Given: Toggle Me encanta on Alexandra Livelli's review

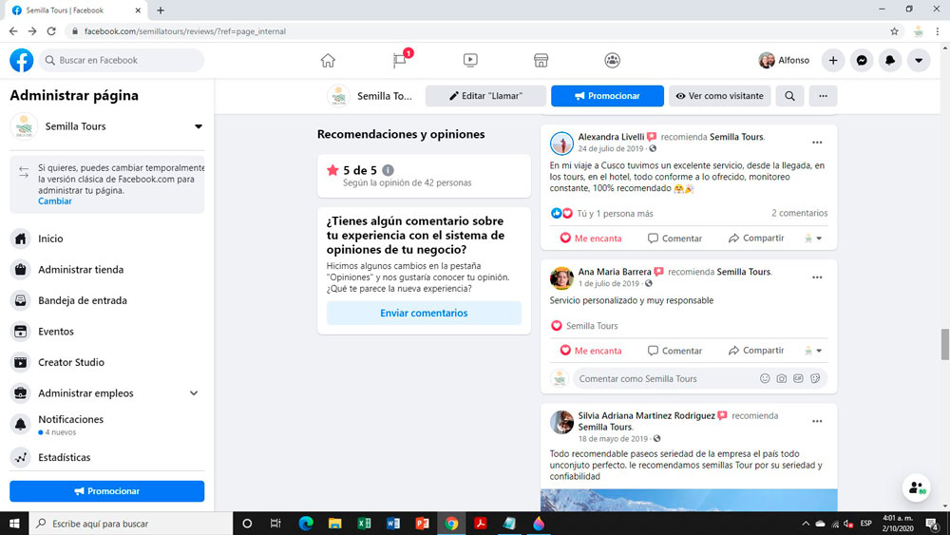Looking at the screenshot, I should pos(591,239).
